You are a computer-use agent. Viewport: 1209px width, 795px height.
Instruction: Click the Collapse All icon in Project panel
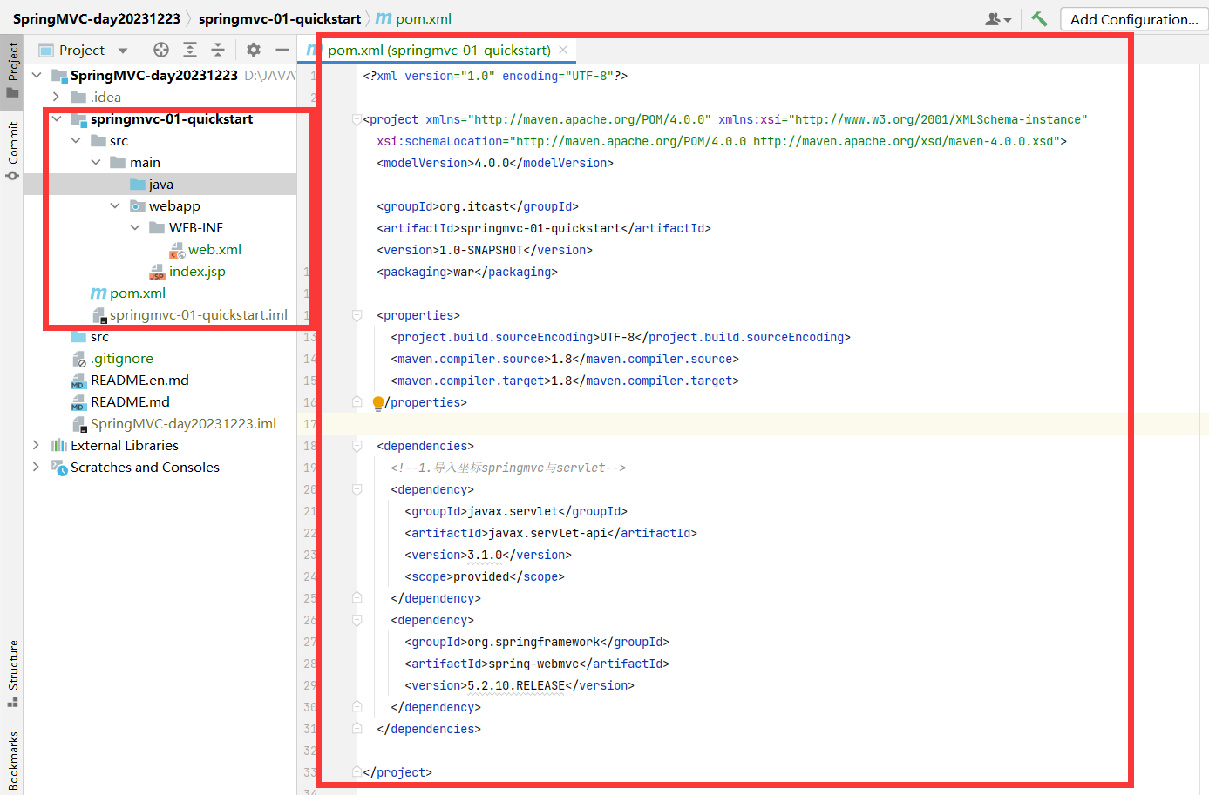tap(218, 50)
